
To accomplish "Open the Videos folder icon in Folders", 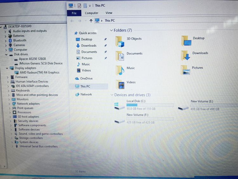I will click(120, 84).
